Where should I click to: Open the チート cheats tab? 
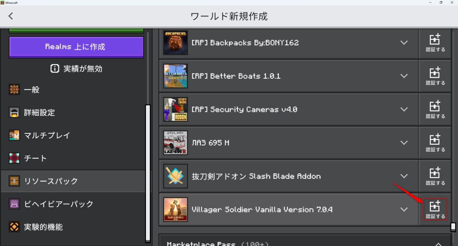(73, 158)
